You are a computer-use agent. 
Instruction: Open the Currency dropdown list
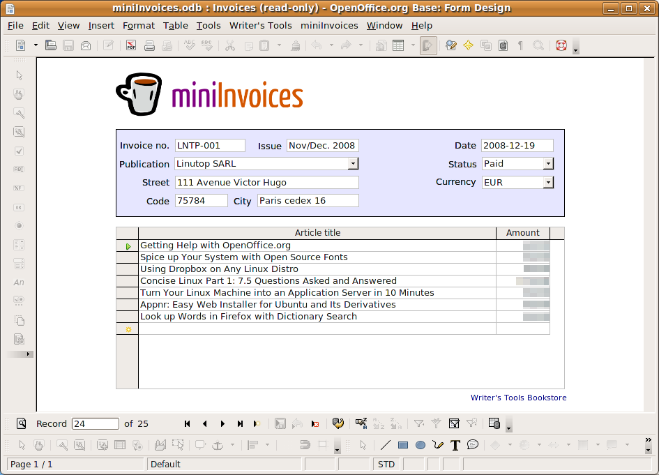point(548,182)
